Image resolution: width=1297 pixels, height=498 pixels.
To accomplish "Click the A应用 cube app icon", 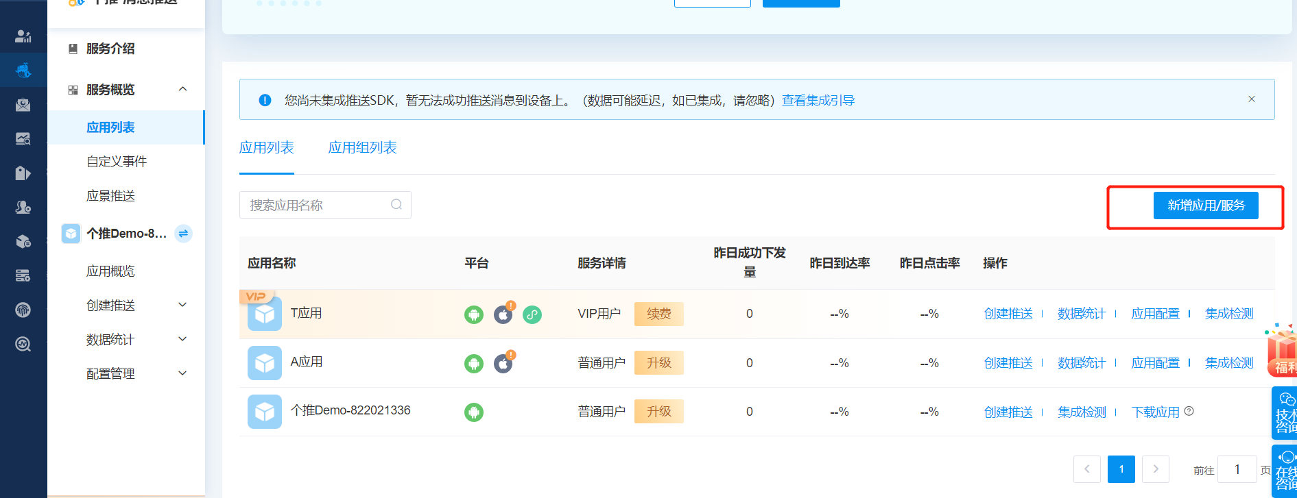I will pos(265,363).
